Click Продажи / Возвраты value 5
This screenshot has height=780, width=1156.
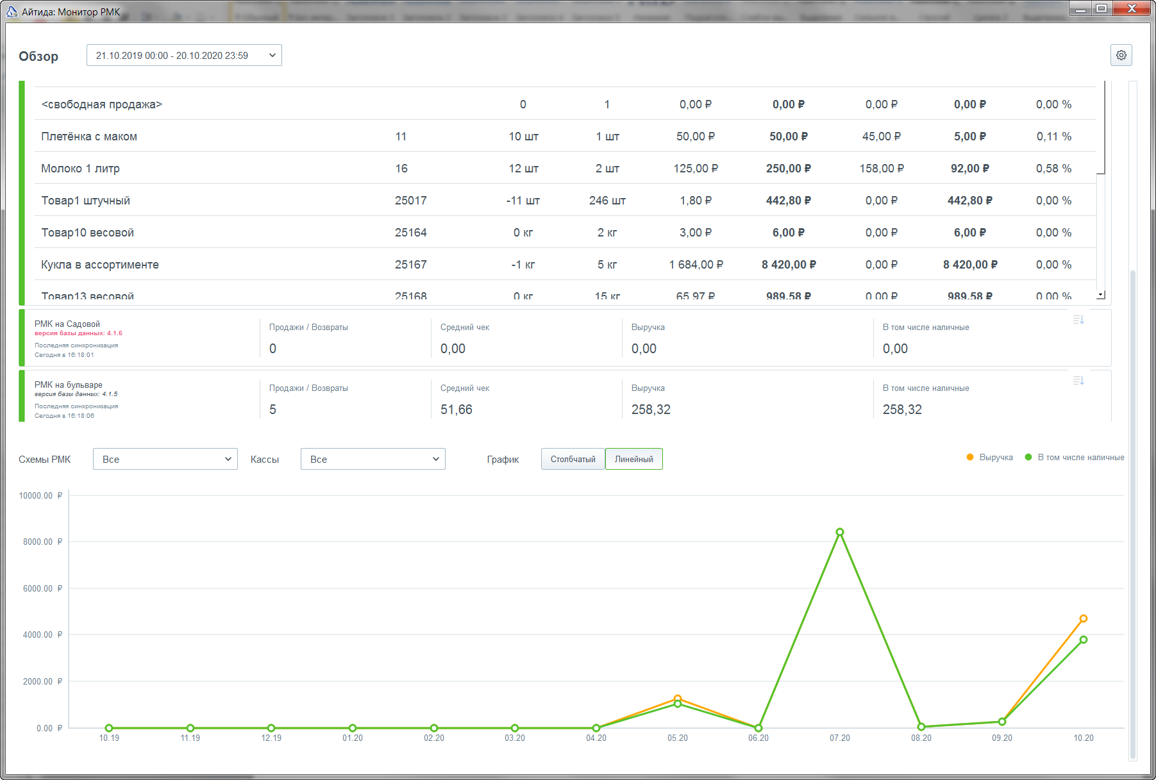click(x=273, y=410)
